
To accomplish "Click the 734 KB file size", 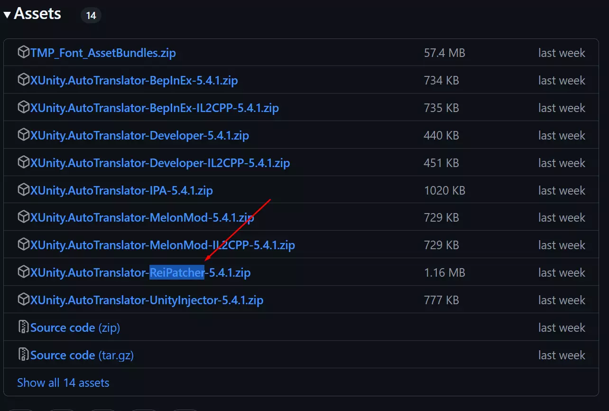I will 442,80.
